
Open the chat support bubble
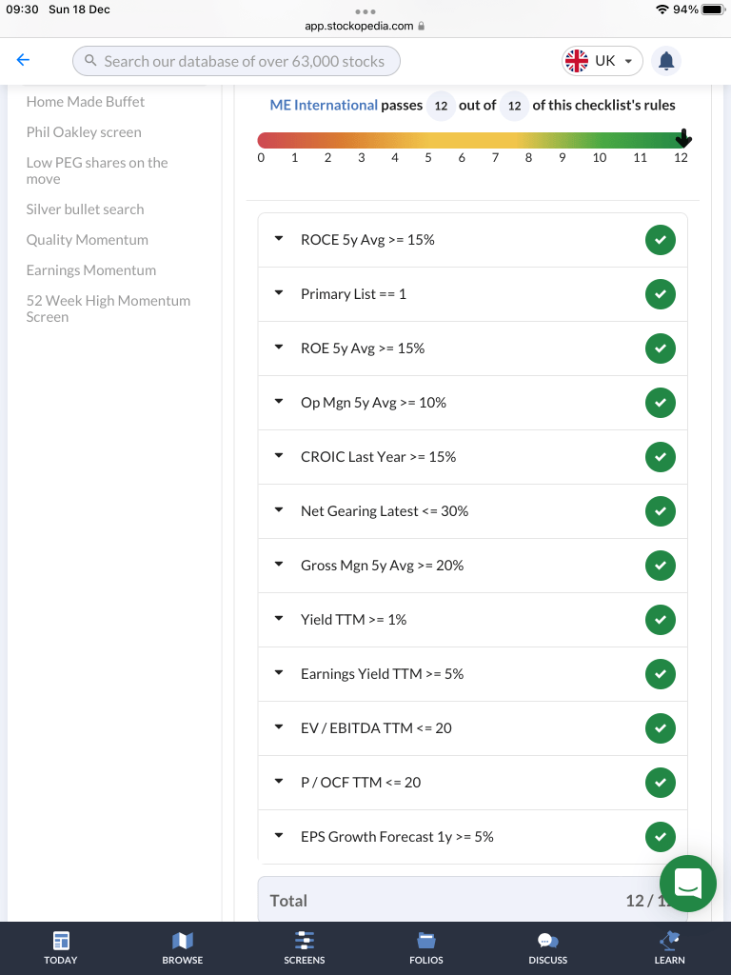[x=687, y=883]
